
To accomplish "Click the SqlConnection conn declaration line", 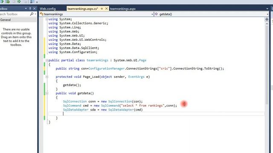I will coord(103,101).
